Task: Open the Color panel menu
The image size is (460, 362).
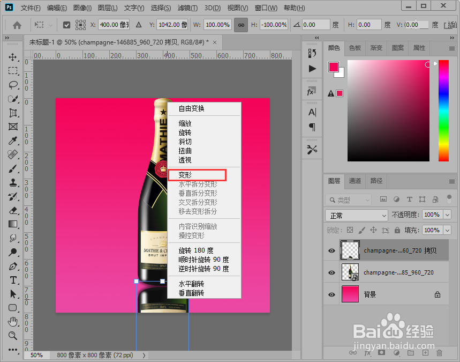Action: coord(452,48)
